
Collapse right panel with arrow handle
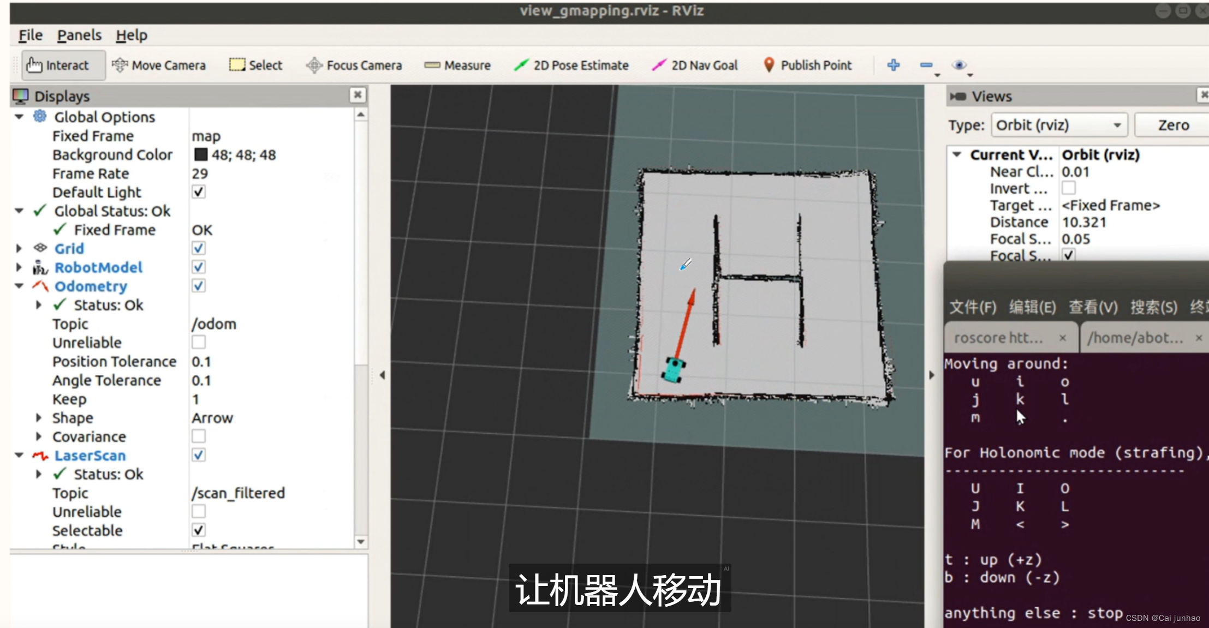(x=932, y=375)
